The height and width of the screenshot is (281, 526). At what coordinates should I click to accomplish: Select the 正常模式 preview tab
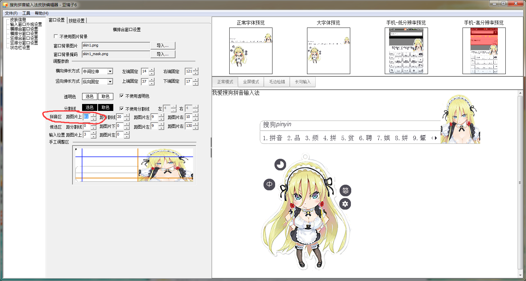point(225,82)
